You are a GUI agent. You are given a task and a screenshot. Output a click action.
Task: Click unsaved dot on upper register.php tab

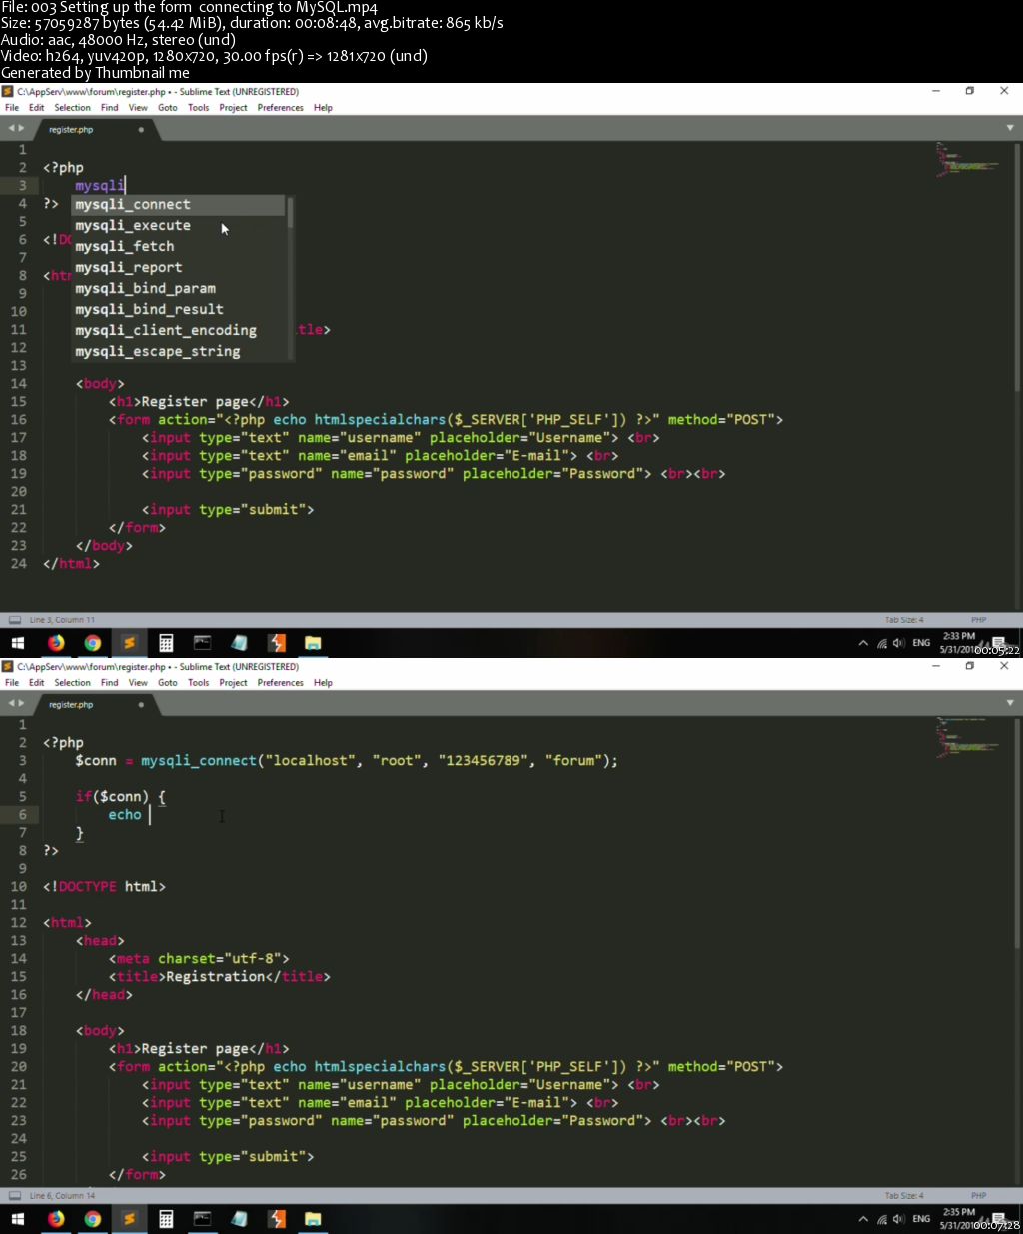(x=141, y=130)
